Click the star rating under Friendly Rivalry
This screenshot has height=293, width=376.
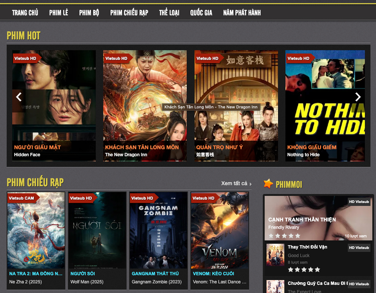284,236
